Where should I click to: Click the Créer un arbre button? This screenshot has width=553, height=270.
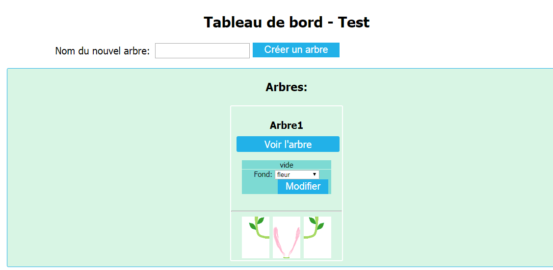[296, 49]
